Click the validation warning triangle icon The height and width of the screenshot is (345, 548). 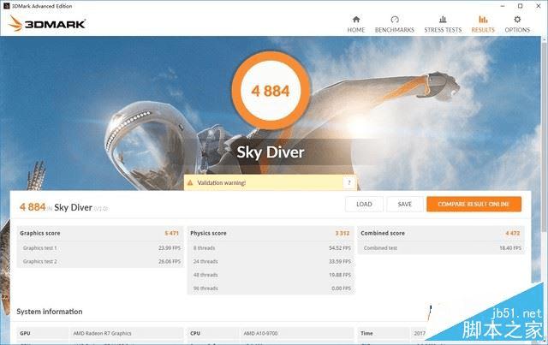[x=190, y=183]
